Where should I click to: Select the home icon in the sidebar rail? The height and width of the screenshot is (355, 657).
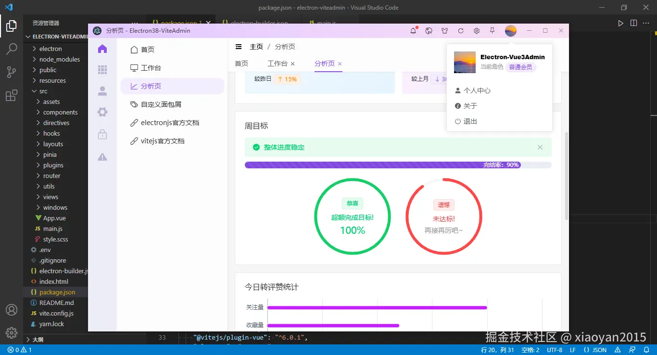click(x=101, y=49)
